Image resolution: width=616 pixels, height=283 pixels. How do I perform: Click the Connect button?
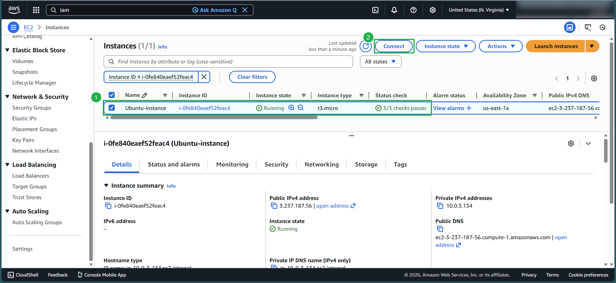394,46
